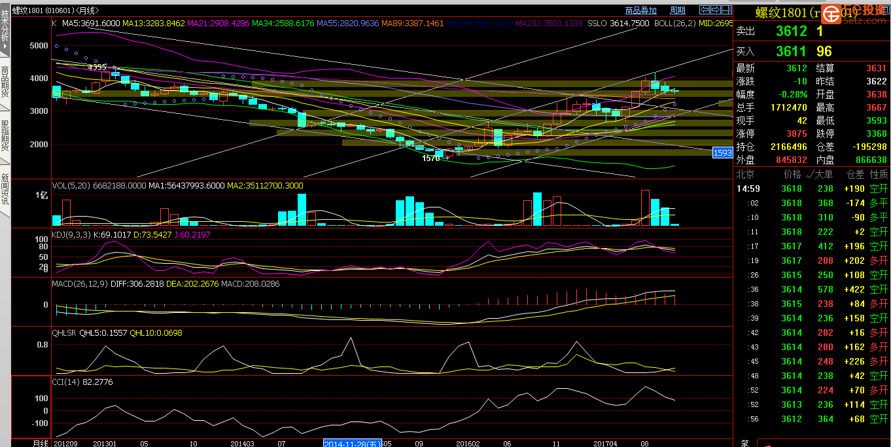Click the 性质 column header
This screenshot has width=891, height=447.
coord(879,174)
